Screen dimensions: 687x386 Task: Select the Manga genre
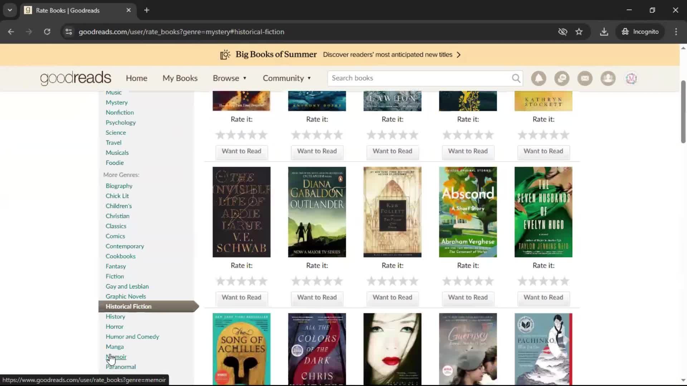(x=114, y=347)
